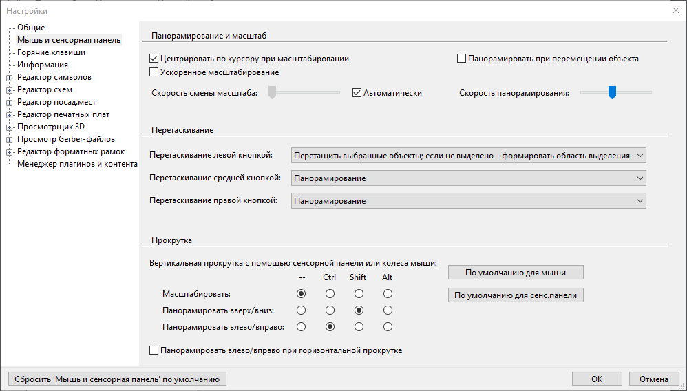Image resolution: width=687 pixels, height=391 pixels.
Task: Expand the Редактор печатных плат node
Action: point(9,115)
